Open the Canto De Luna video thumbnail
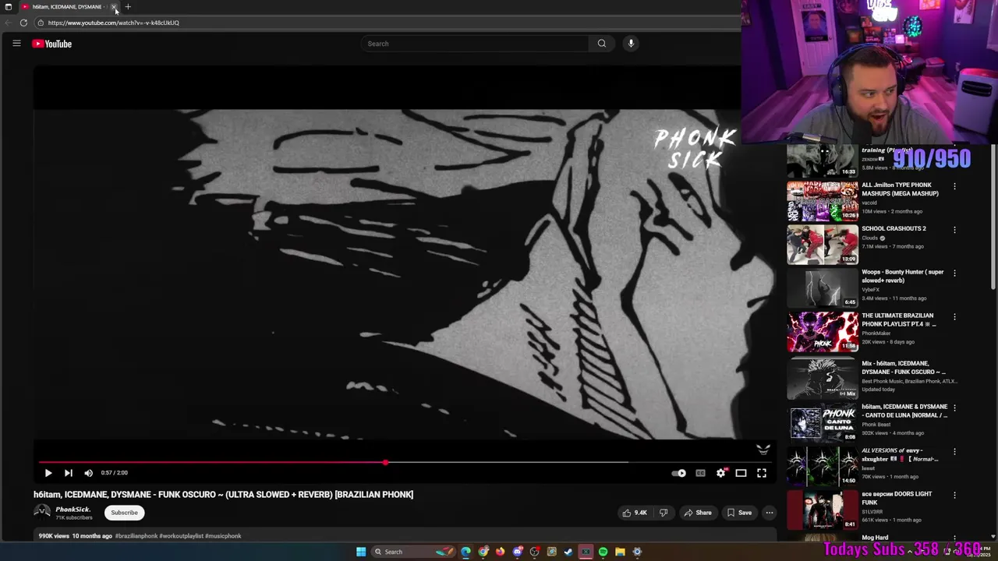The height and width of the screenshot is (561, 998). point(823,423)
